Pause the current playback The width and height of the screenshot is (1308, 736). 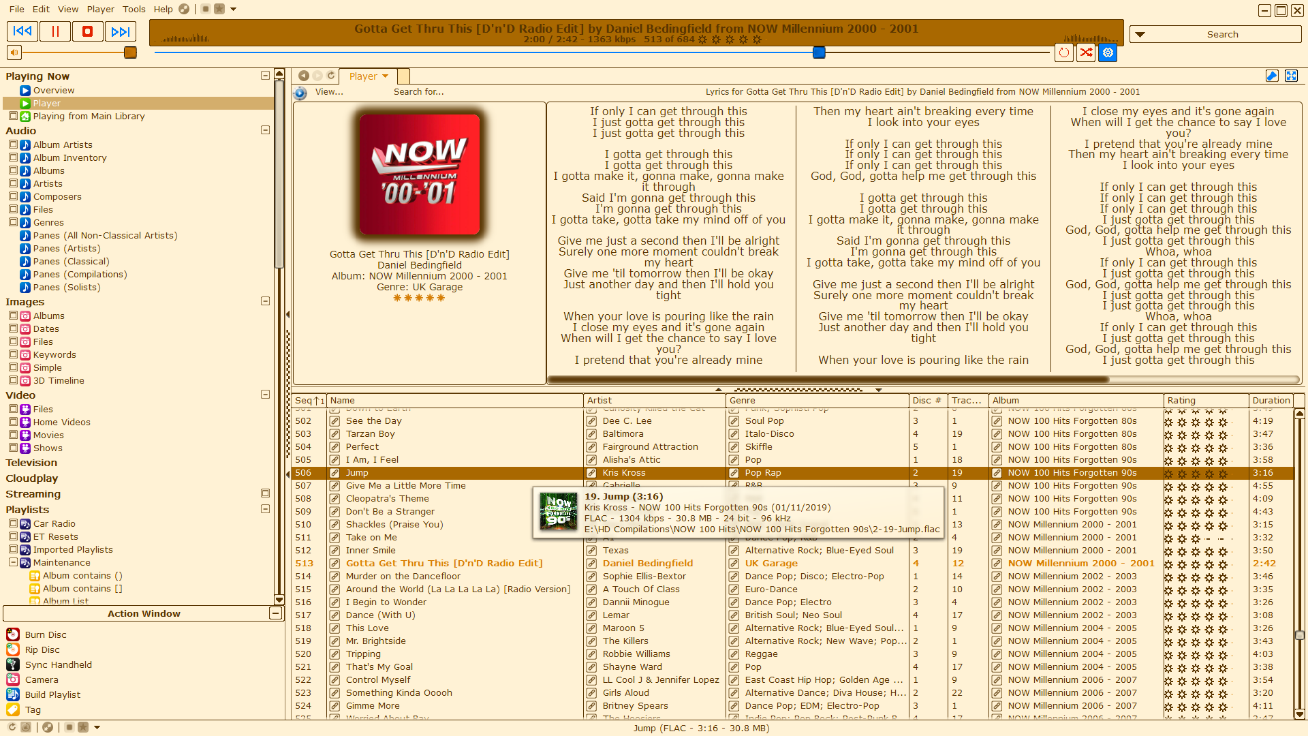(x=55, y=31)
